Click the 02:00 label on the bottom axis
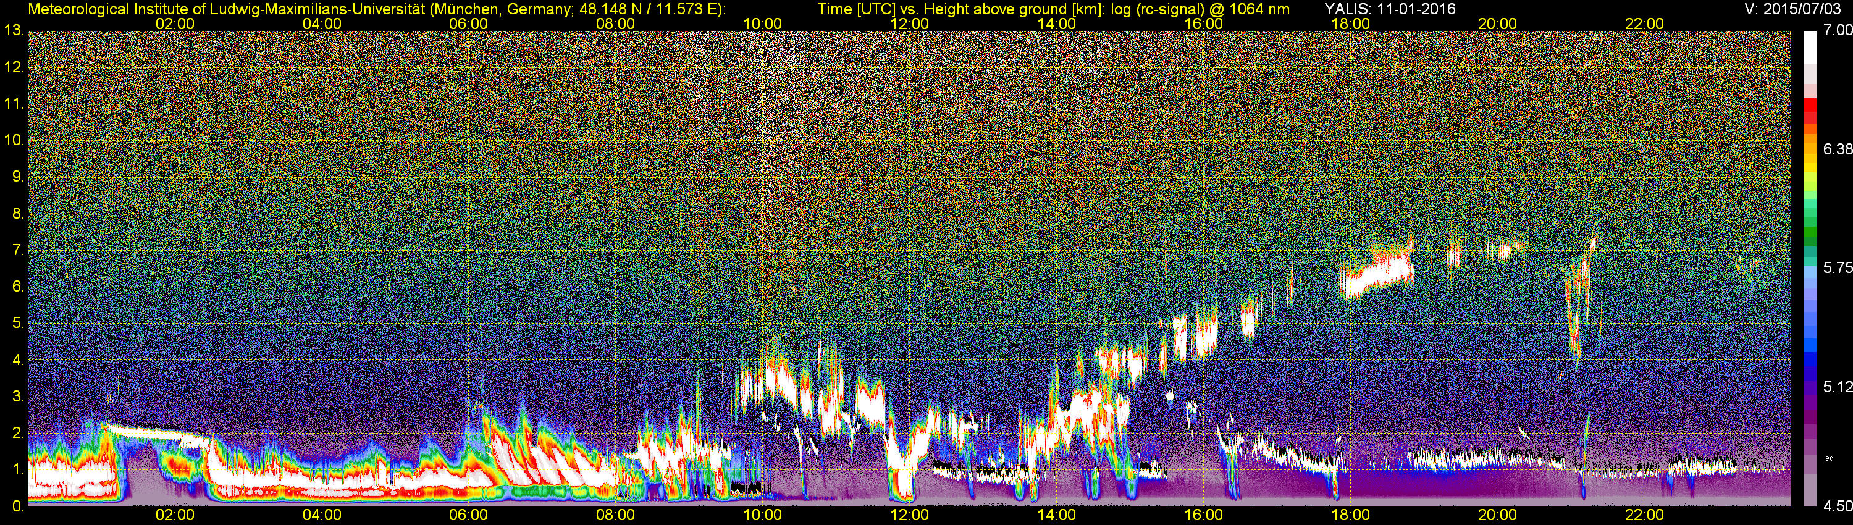Image resolution: width=1853 pixels, height=525 pixels. 175,515
